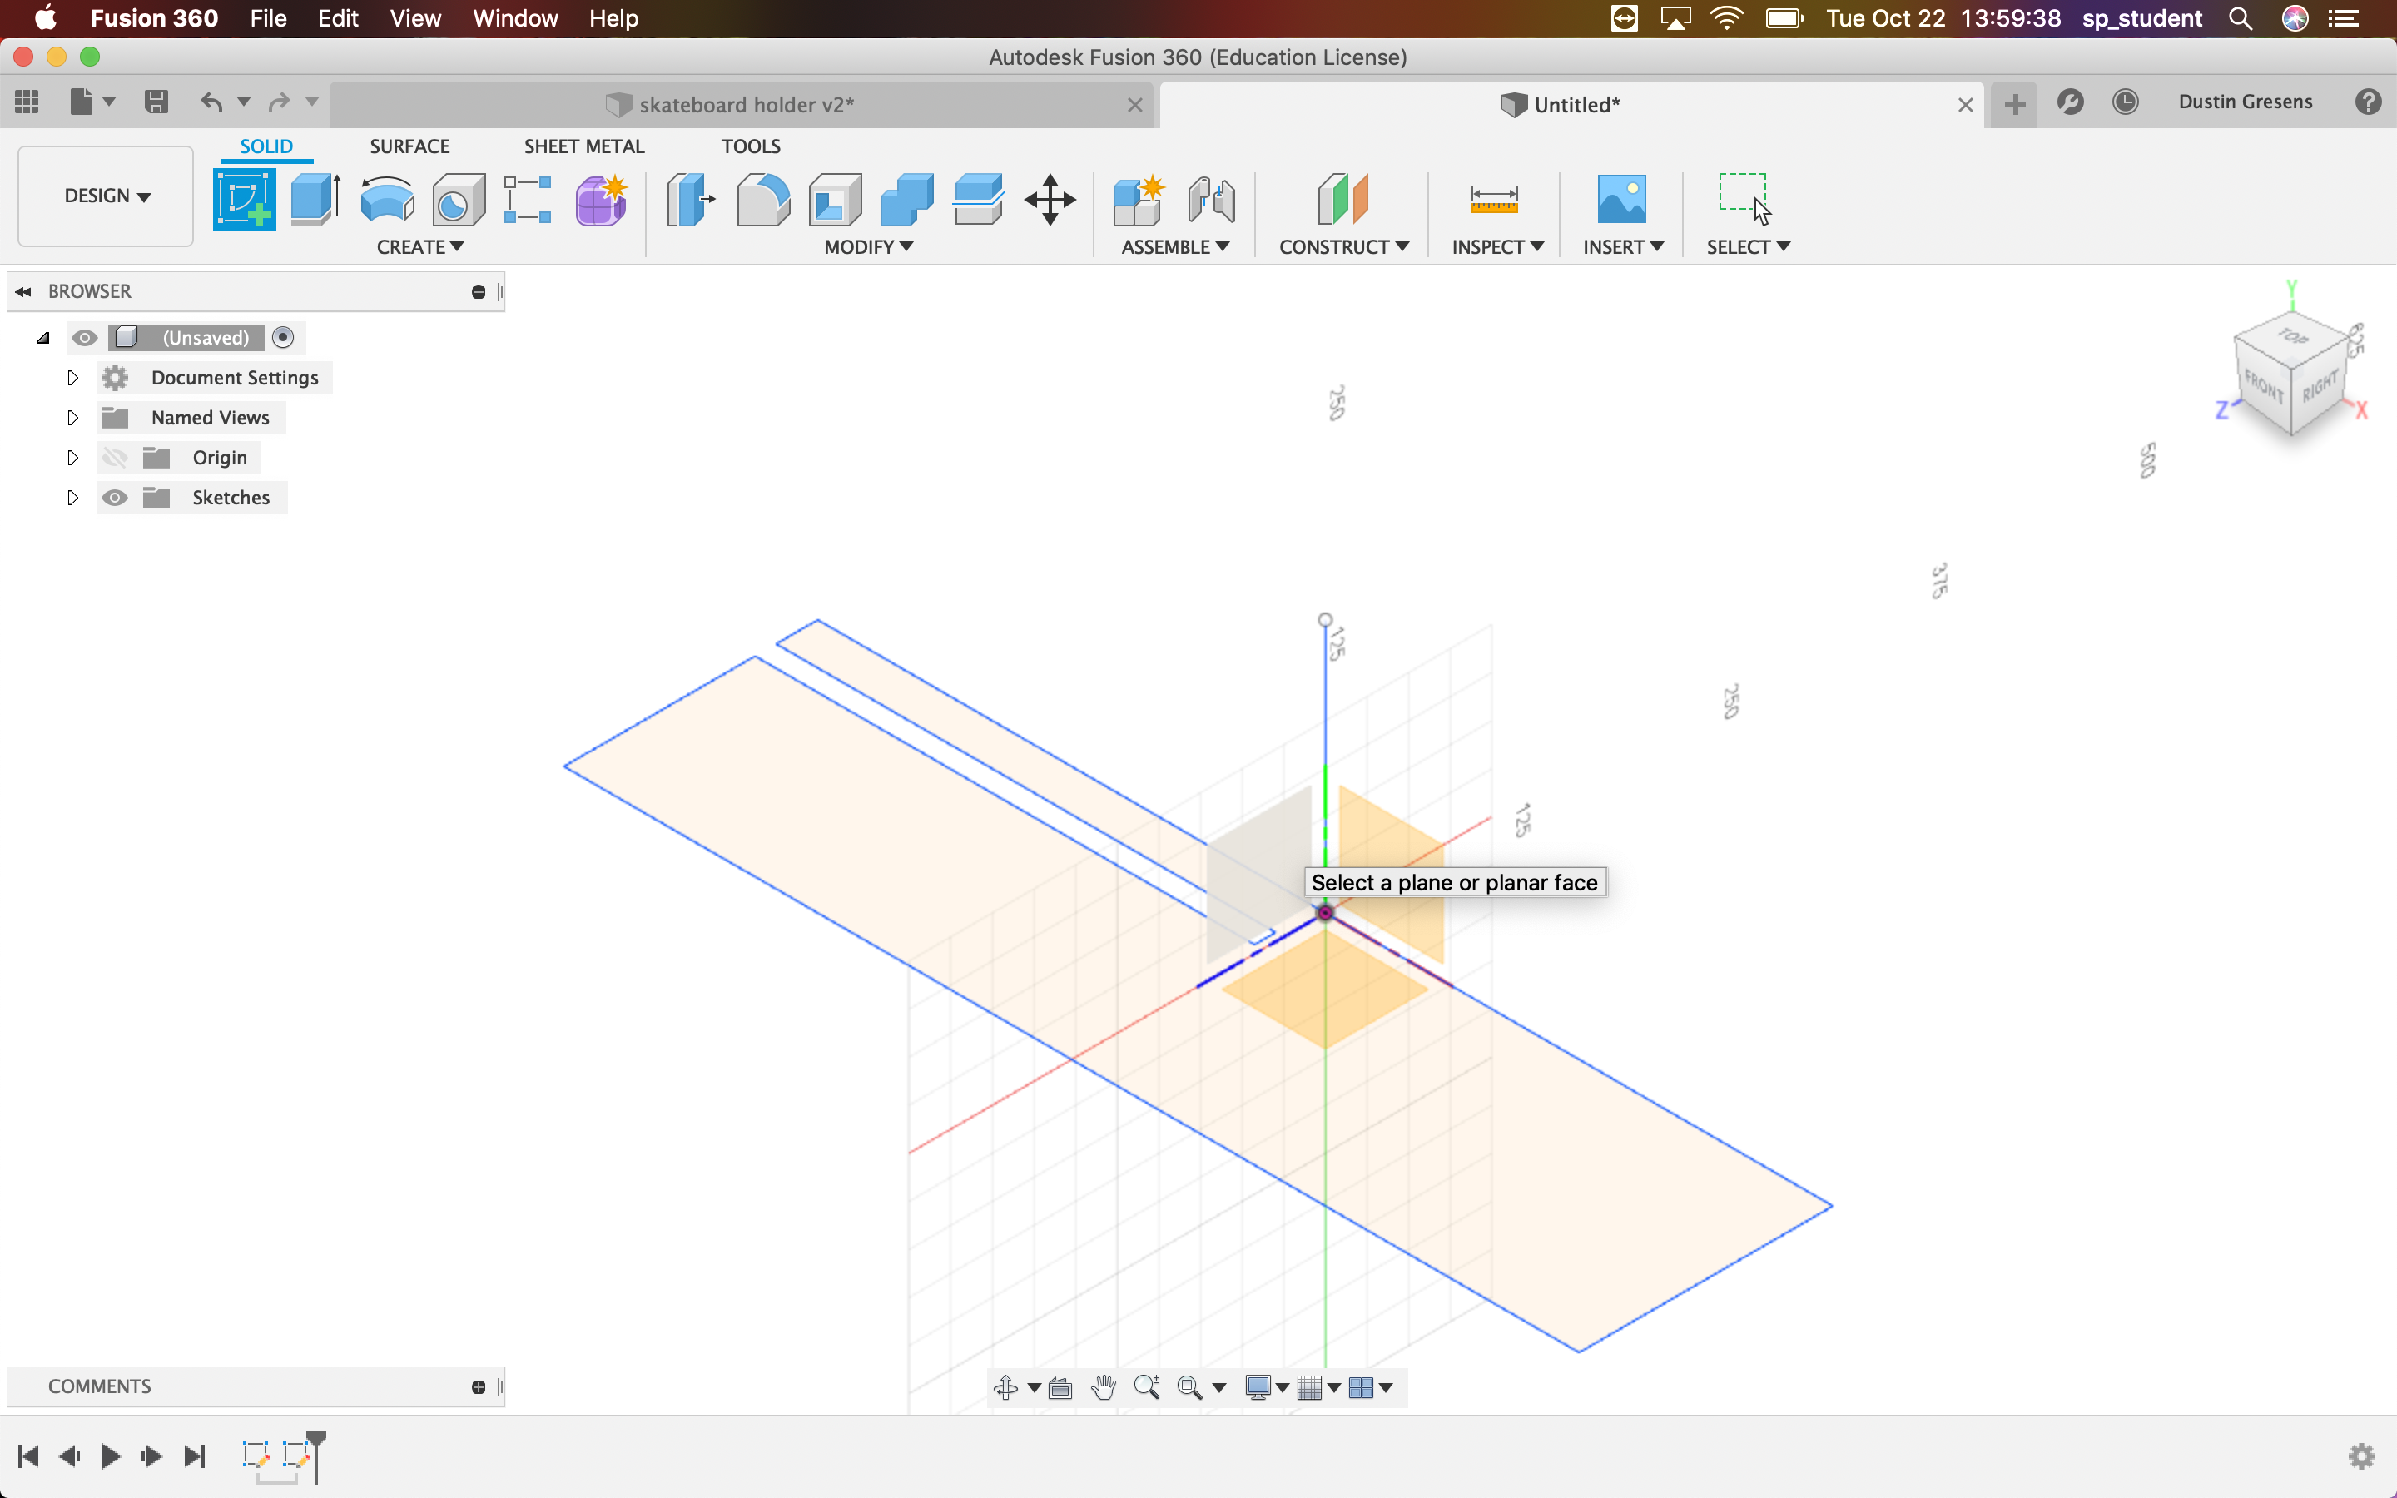The width and height of the screenshot is (2397, 1498).
Task: Select the Move/Copy tool in MODIFY
Action: click(1050, 198)
